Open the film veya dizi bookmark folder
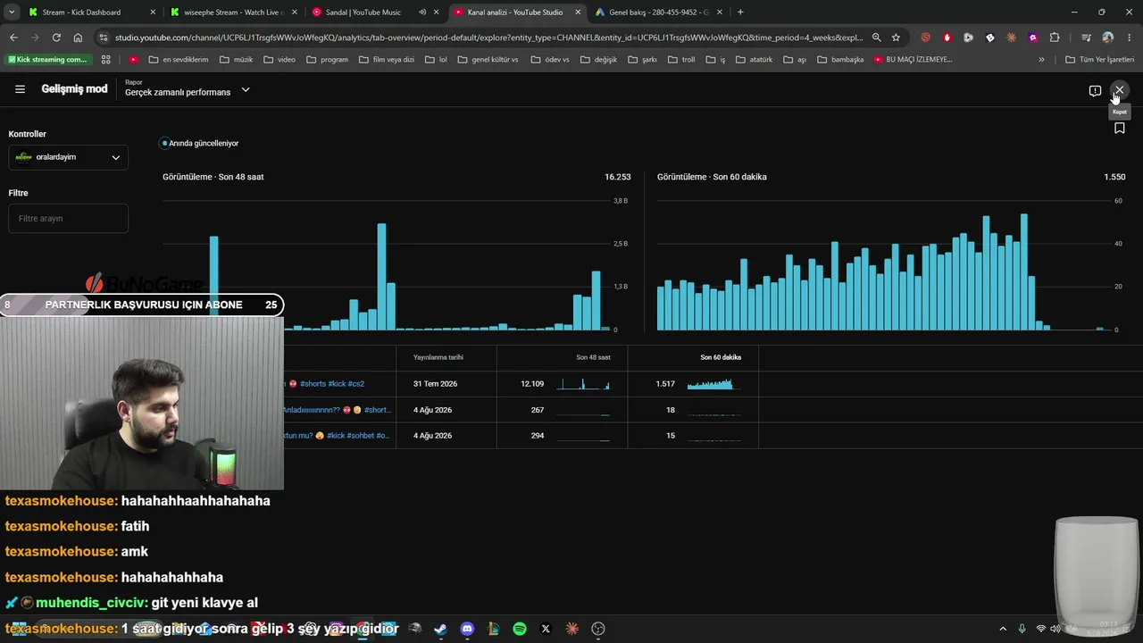This screenshot has width=1143, height=643. [387, 60]
